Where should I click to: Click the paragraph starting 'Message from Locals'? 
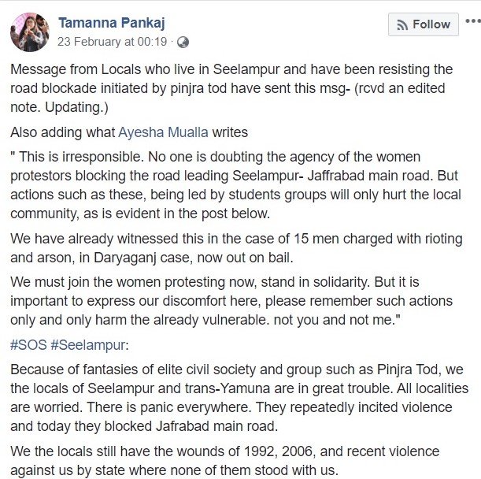236,78
